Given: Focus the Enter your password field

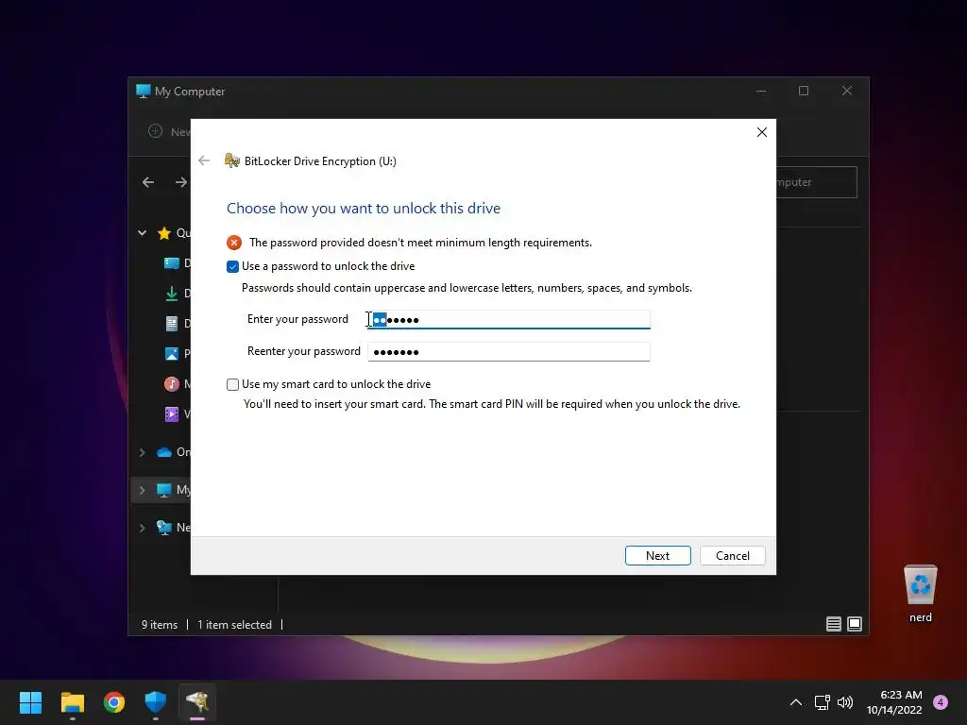Looking at the screenshot, I should tap(509, 319).
